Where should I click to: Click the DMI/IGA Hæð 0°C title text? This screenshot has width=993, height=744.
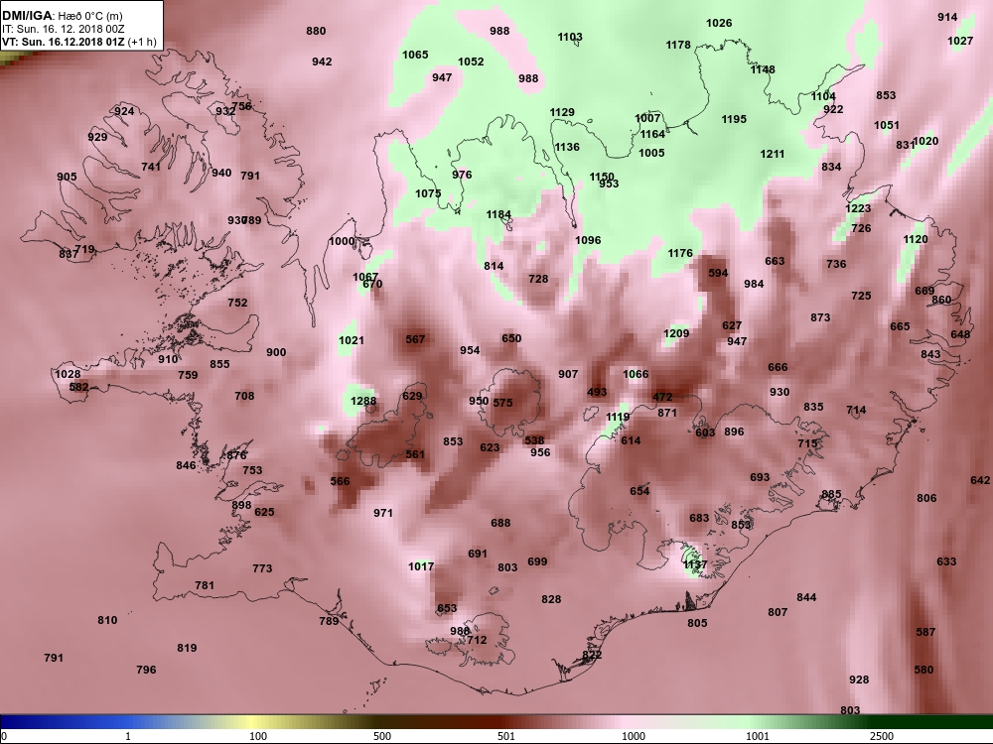pyautogui.click(x=62, y=17)
